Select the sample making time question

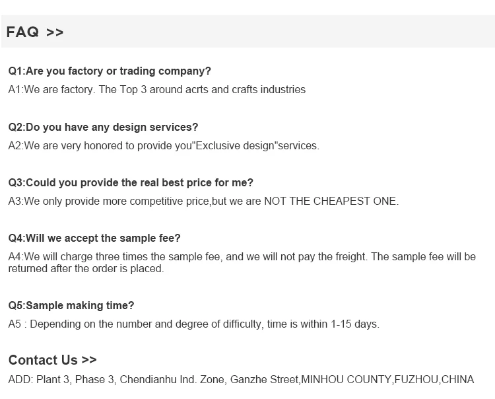point(71,305)
